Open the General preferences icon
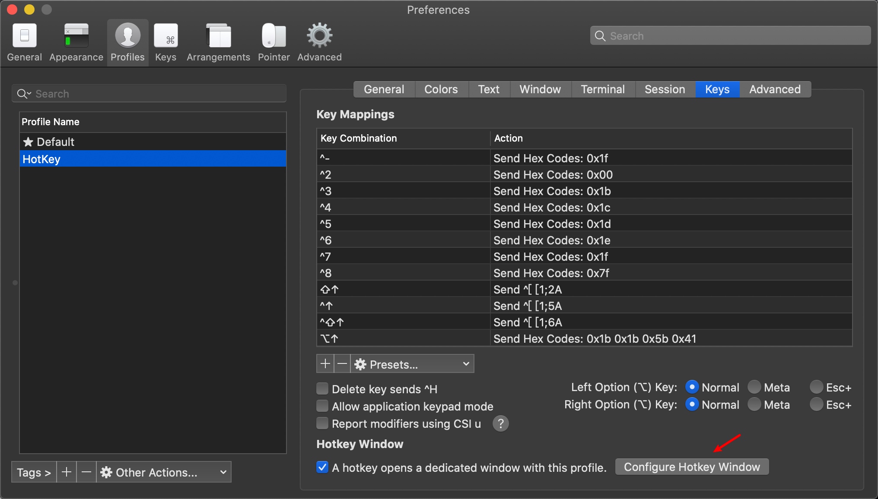This screenshot has height=499, width=878. point(25,36)
